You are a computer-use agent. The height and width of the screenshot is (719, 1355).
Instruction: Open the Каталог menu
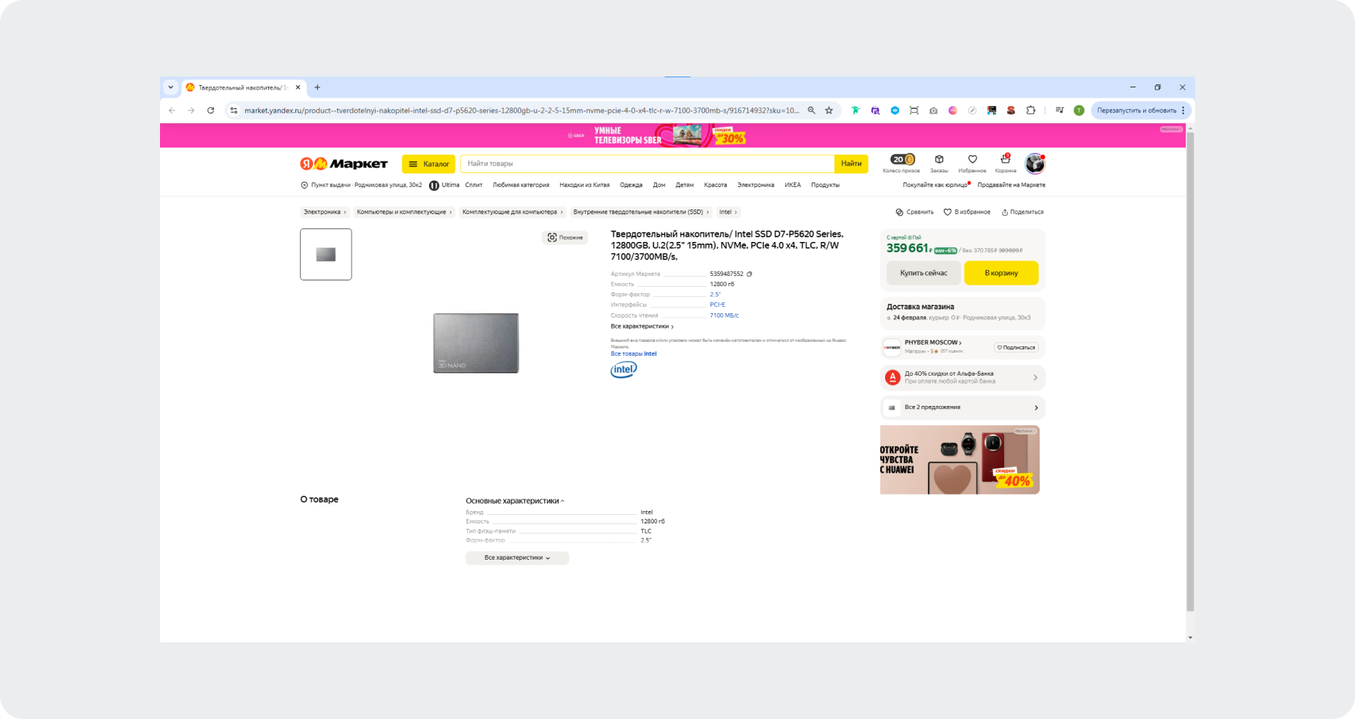click(x=428, y=164)
